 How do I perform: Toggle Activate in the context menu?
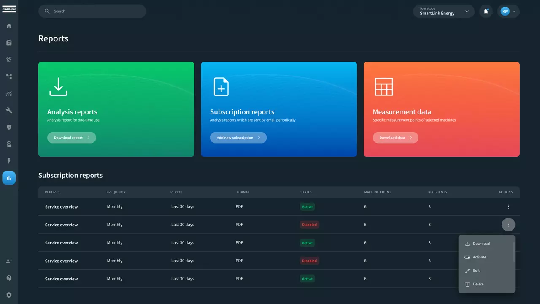coord(479,257)
